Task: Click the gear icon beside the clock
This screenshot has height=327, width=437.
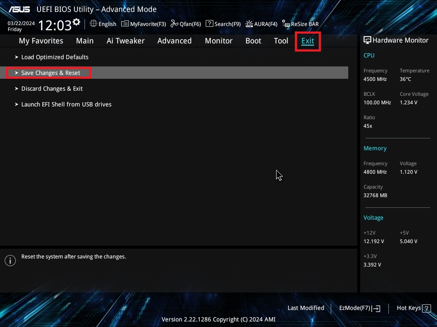Action: (76, 21)
